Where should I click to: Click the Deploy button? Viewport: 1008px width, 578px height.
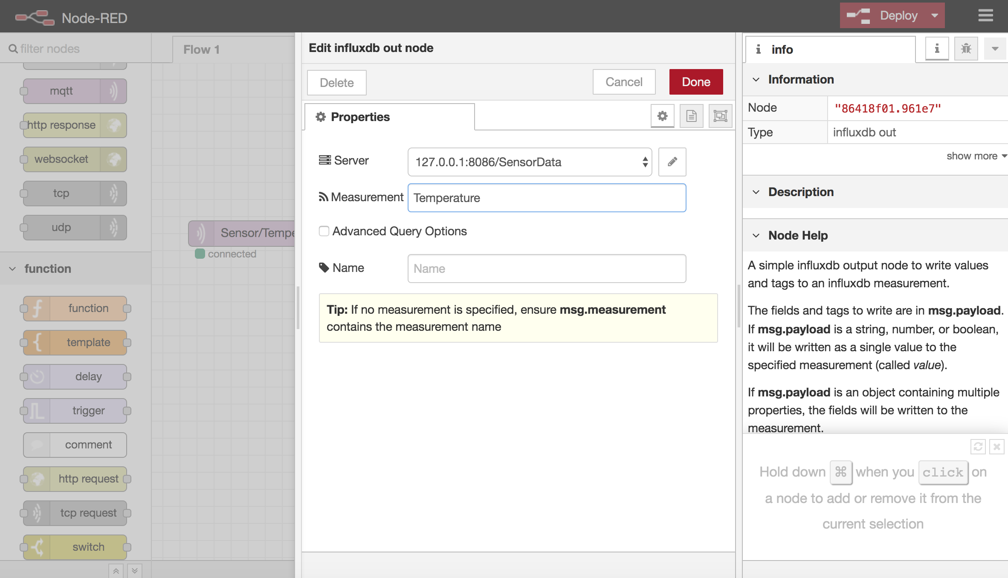pyautogui.click(x=883, y=16)
